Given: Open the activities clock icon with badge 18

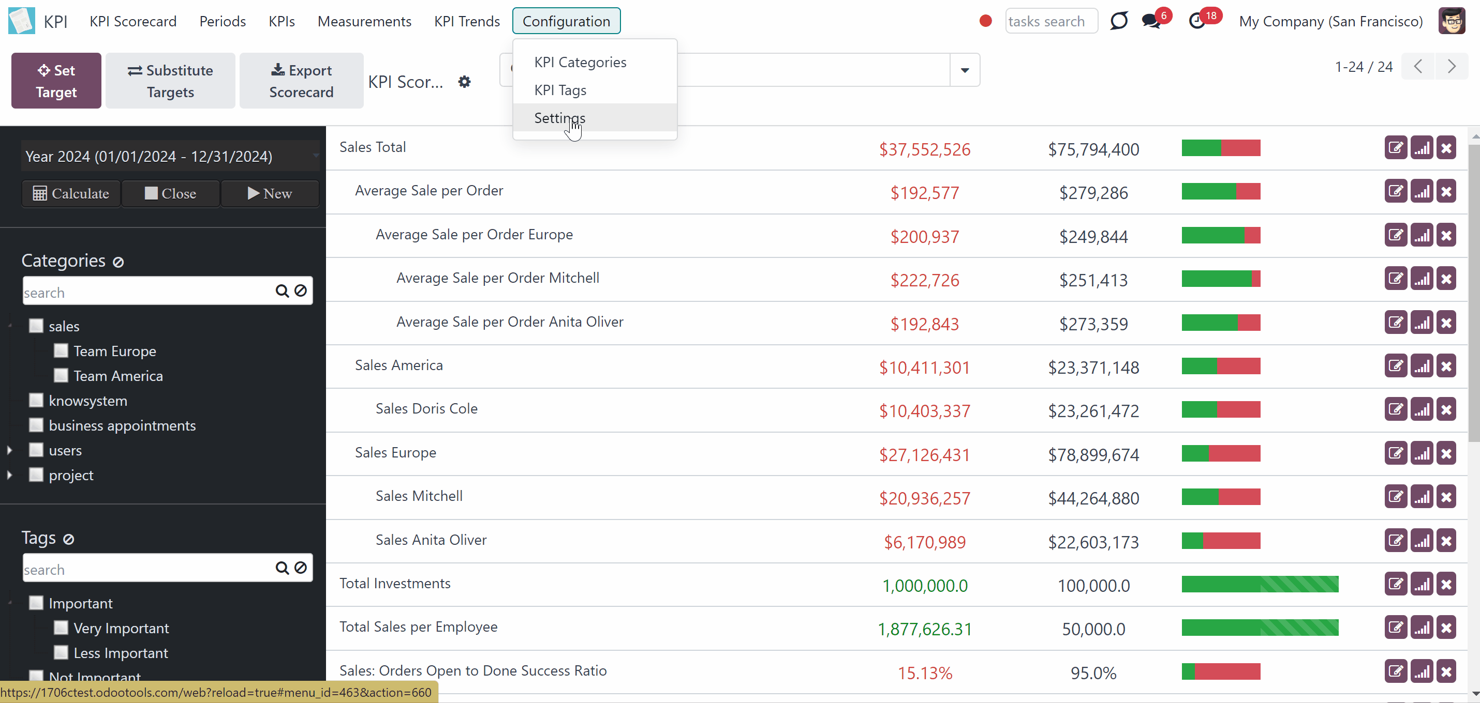Looking at the screenshot, I should (1196, 22).
